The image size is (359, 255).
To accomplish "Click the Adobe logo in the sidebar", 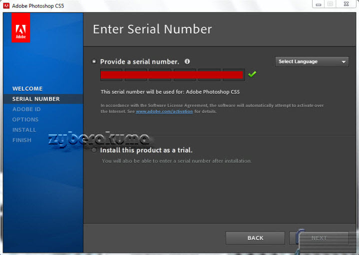I will pyautogui.click(x=21, y=28).
